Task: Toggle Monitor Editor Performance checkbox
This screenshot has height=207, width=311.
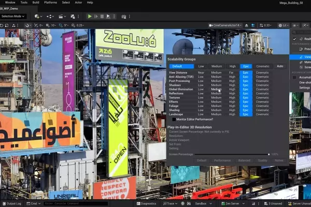Action: [174, 120]
